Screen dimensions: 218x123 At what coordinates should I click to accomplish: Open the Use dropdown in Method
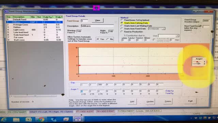point(177,36)
